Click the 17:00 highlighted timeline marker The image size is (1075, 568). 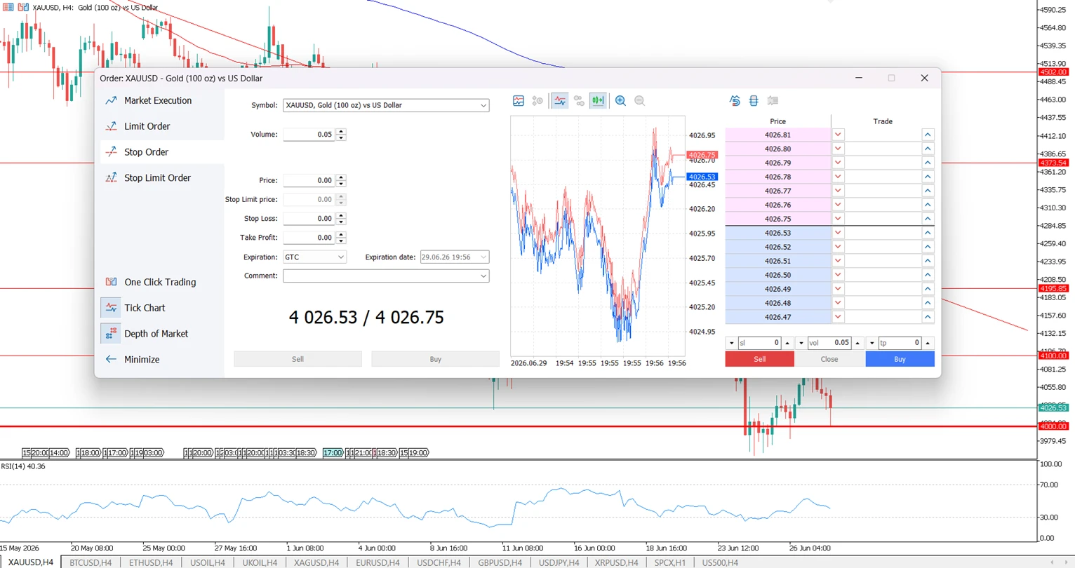(333, 453)
